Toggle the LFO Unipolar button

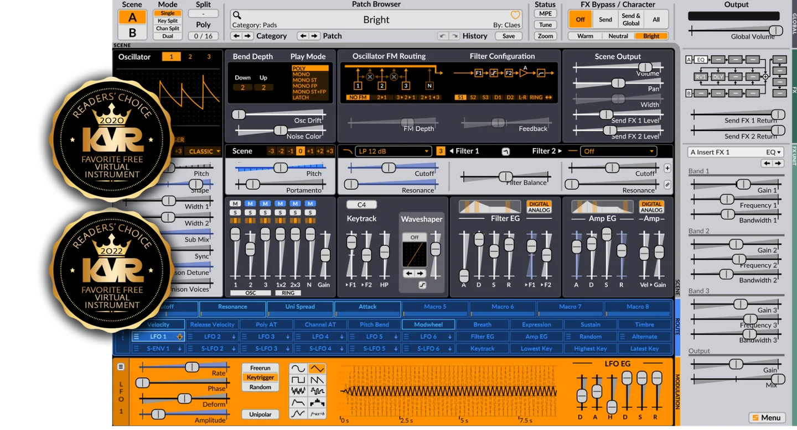click(260, 414)
